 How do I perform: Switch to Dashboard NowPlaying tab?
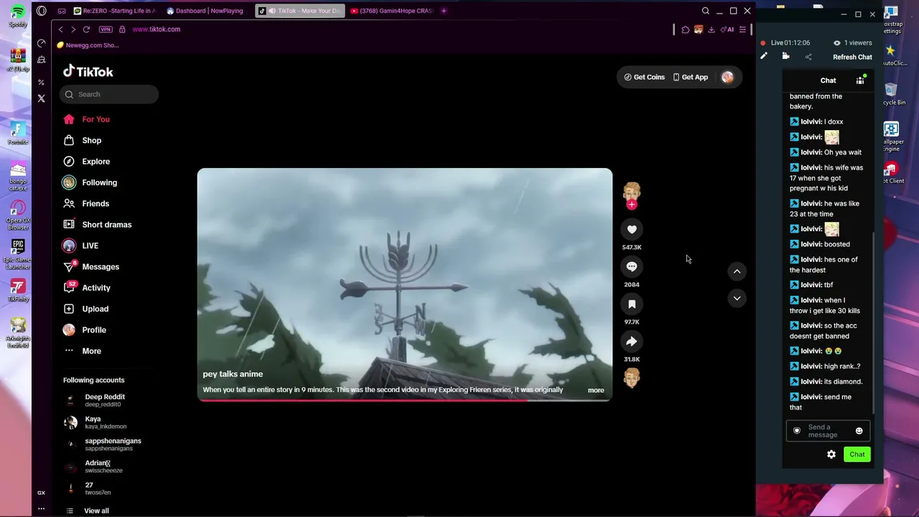[205, 11]
